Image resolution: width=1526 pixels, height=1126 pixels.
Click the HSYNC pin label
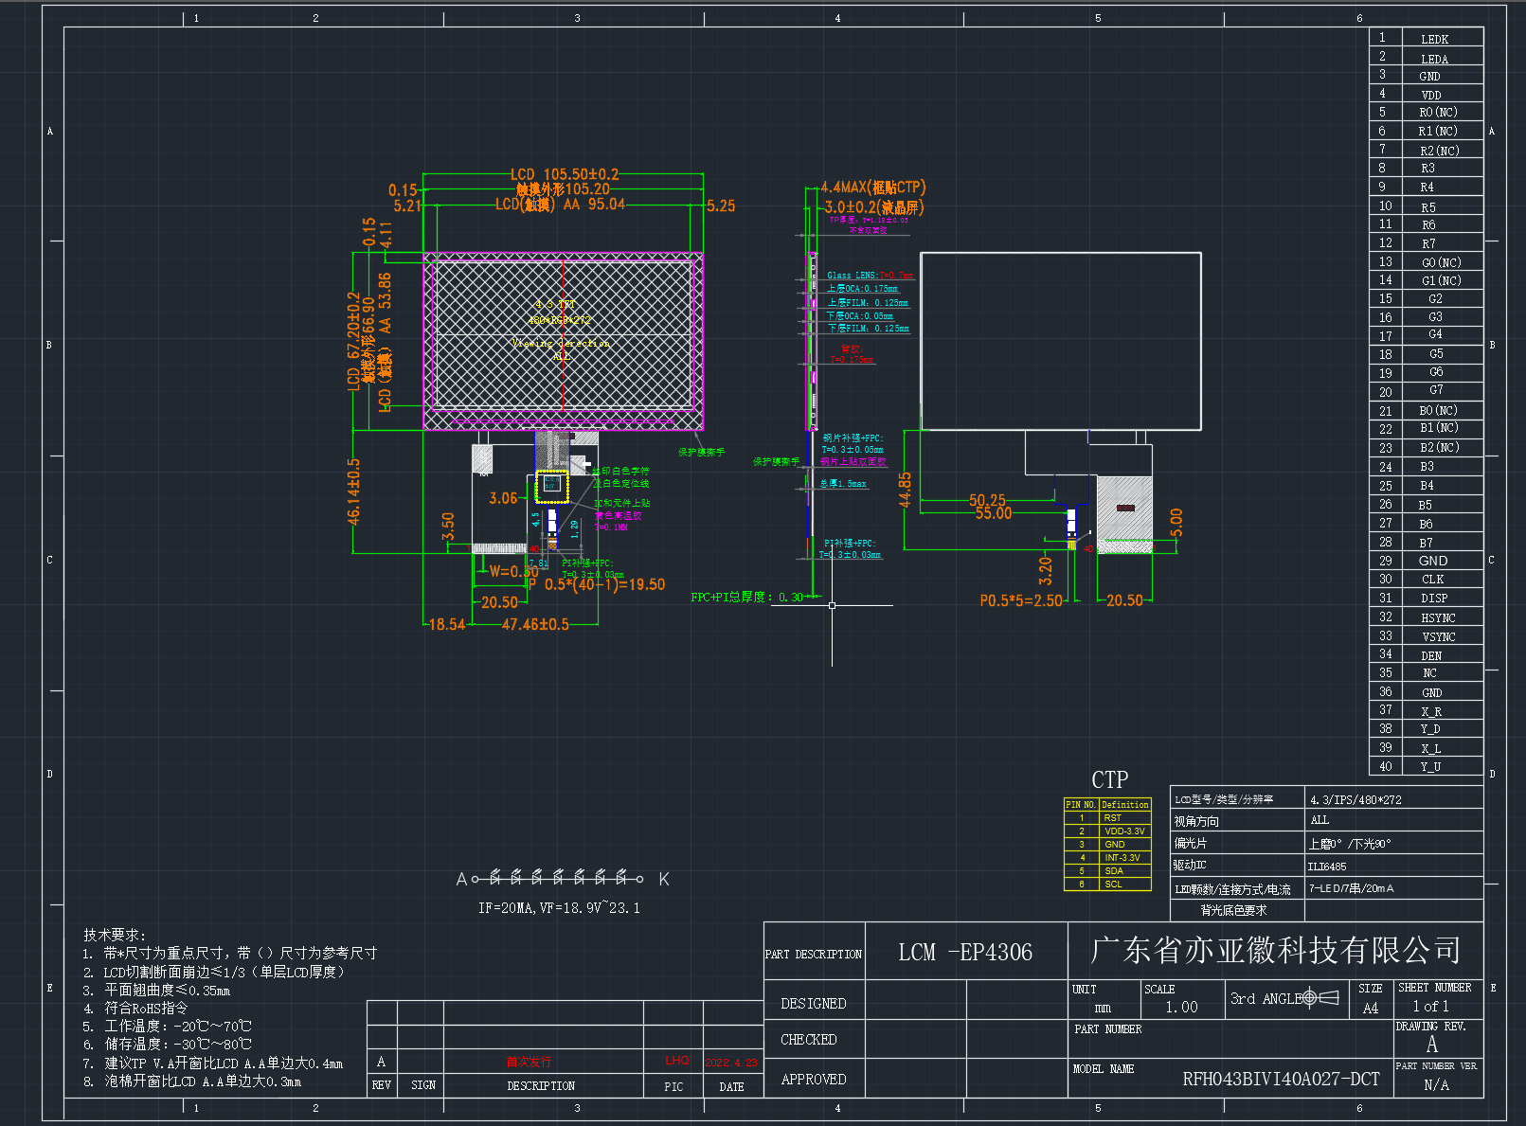tap(1438, 617)
